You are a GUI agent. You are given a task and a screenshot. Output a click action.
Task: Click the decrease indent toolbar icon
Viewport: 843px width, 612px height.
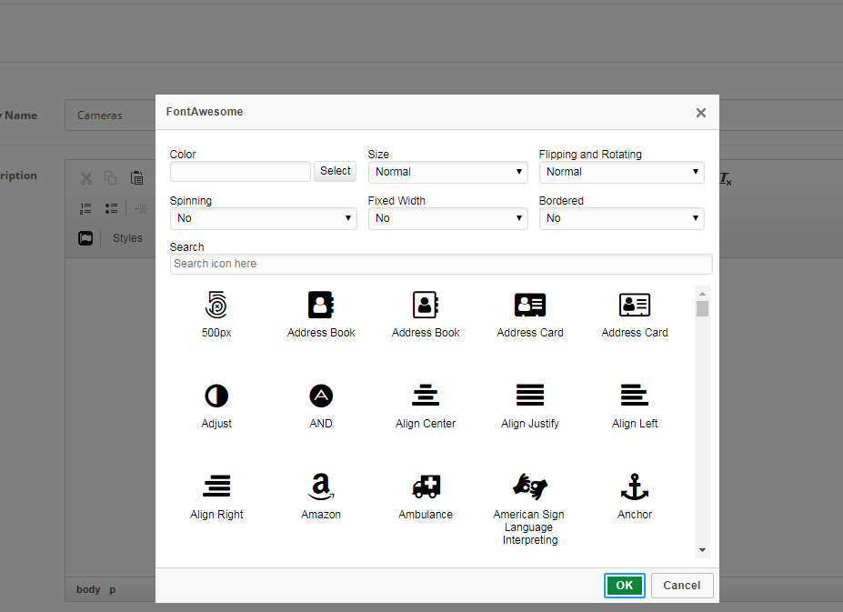(141, 208)
